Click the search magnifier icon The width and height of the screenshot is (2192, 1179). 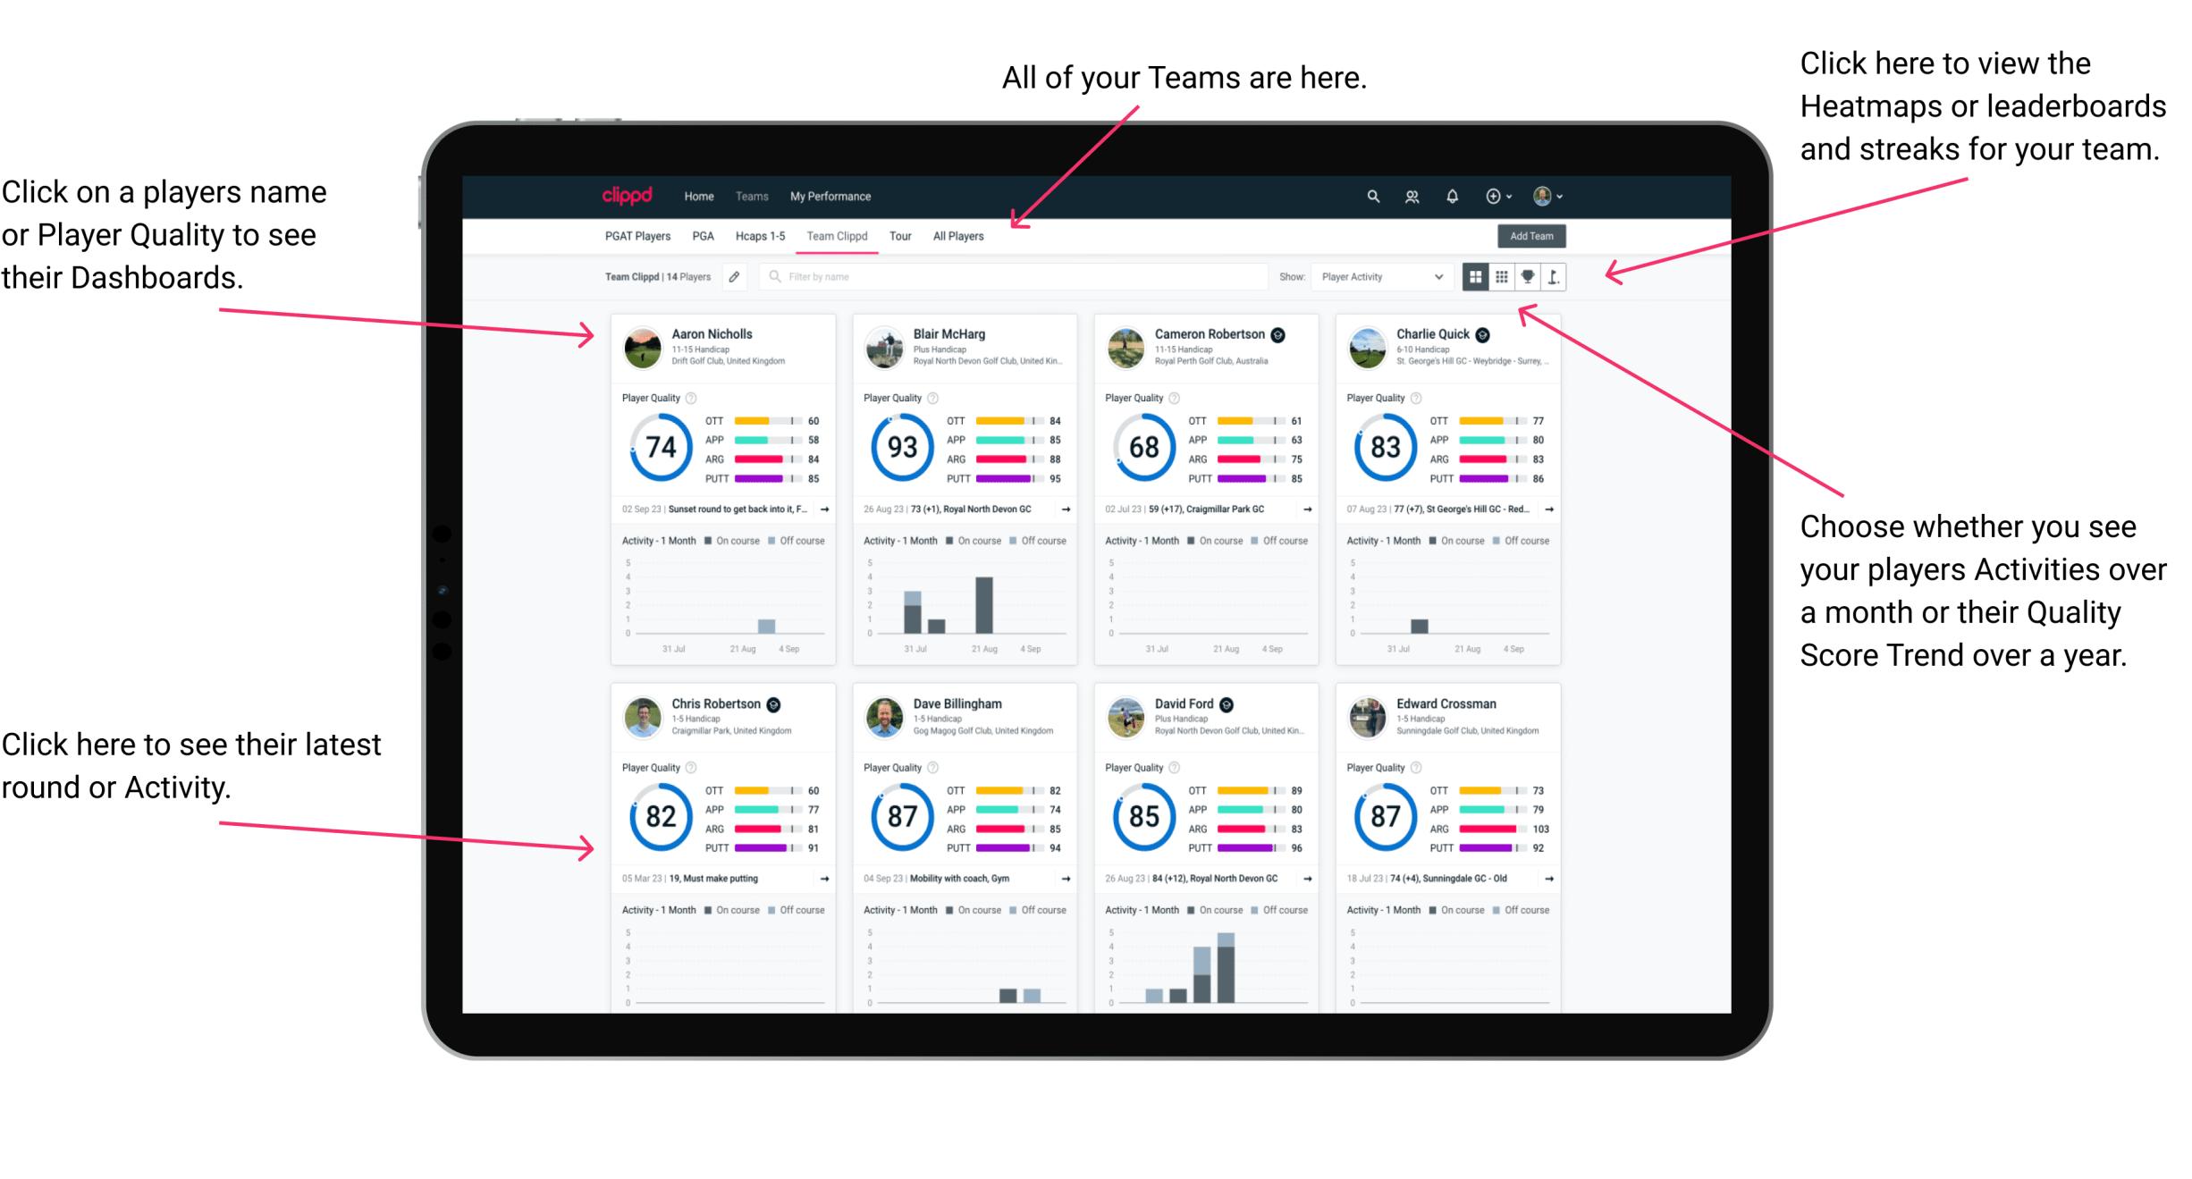(1372, 195)
